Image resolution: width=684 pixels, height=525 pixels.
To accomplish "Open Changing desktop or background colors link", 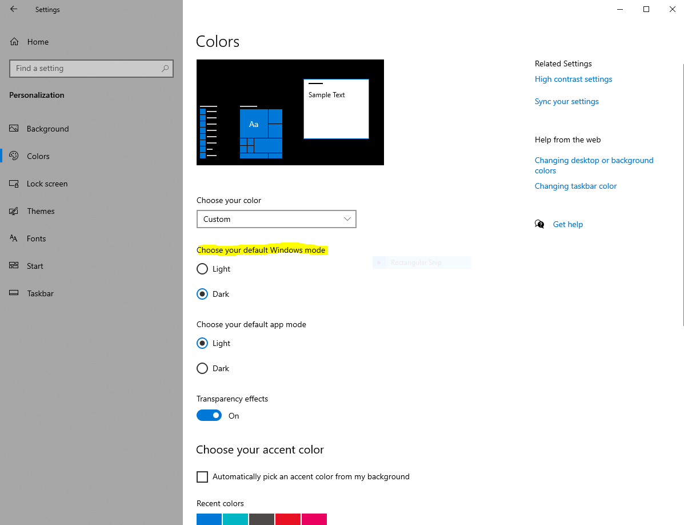I will tap(594, 165).
